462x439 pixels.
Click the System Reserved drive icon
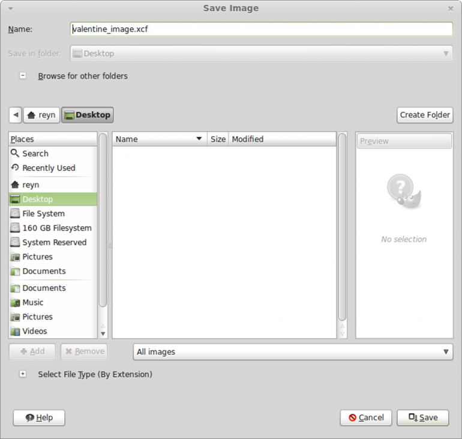coord(15,242)
